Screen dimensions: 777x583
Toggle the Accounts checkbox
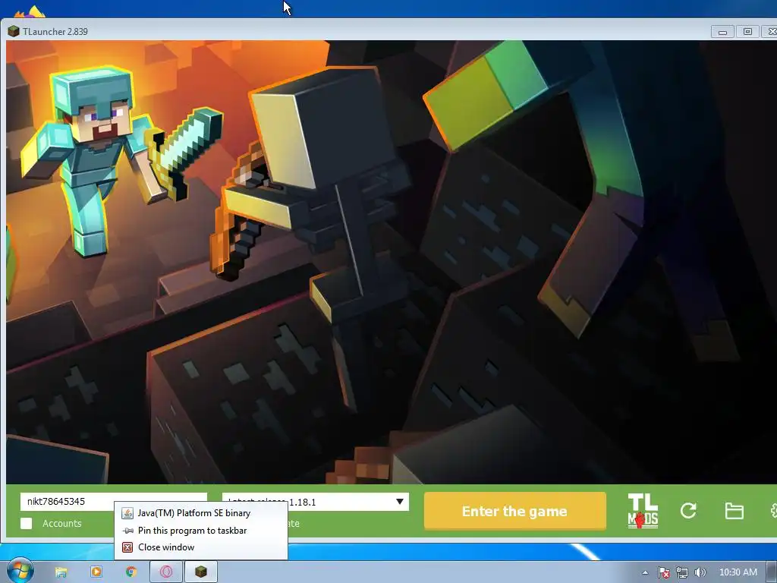point(27,524)
